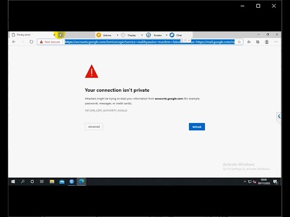Click the highlighted URL in address bar
This screenshot has height=217, width=290.
[x=149, y=42]
